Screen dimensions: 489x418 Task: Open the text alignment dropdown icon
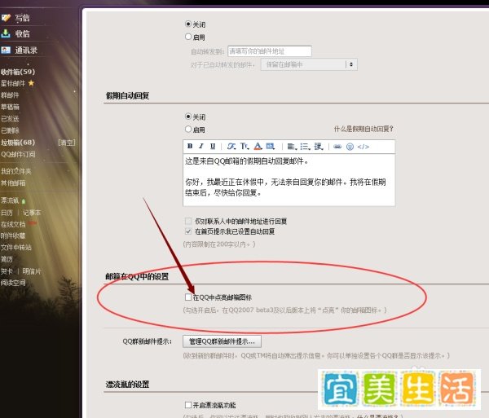pyautogui.click(x=292, y=146)
